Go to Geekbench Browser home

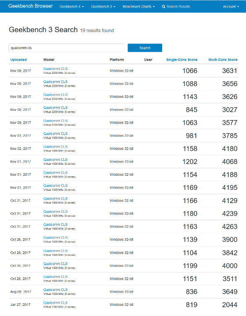30,6
